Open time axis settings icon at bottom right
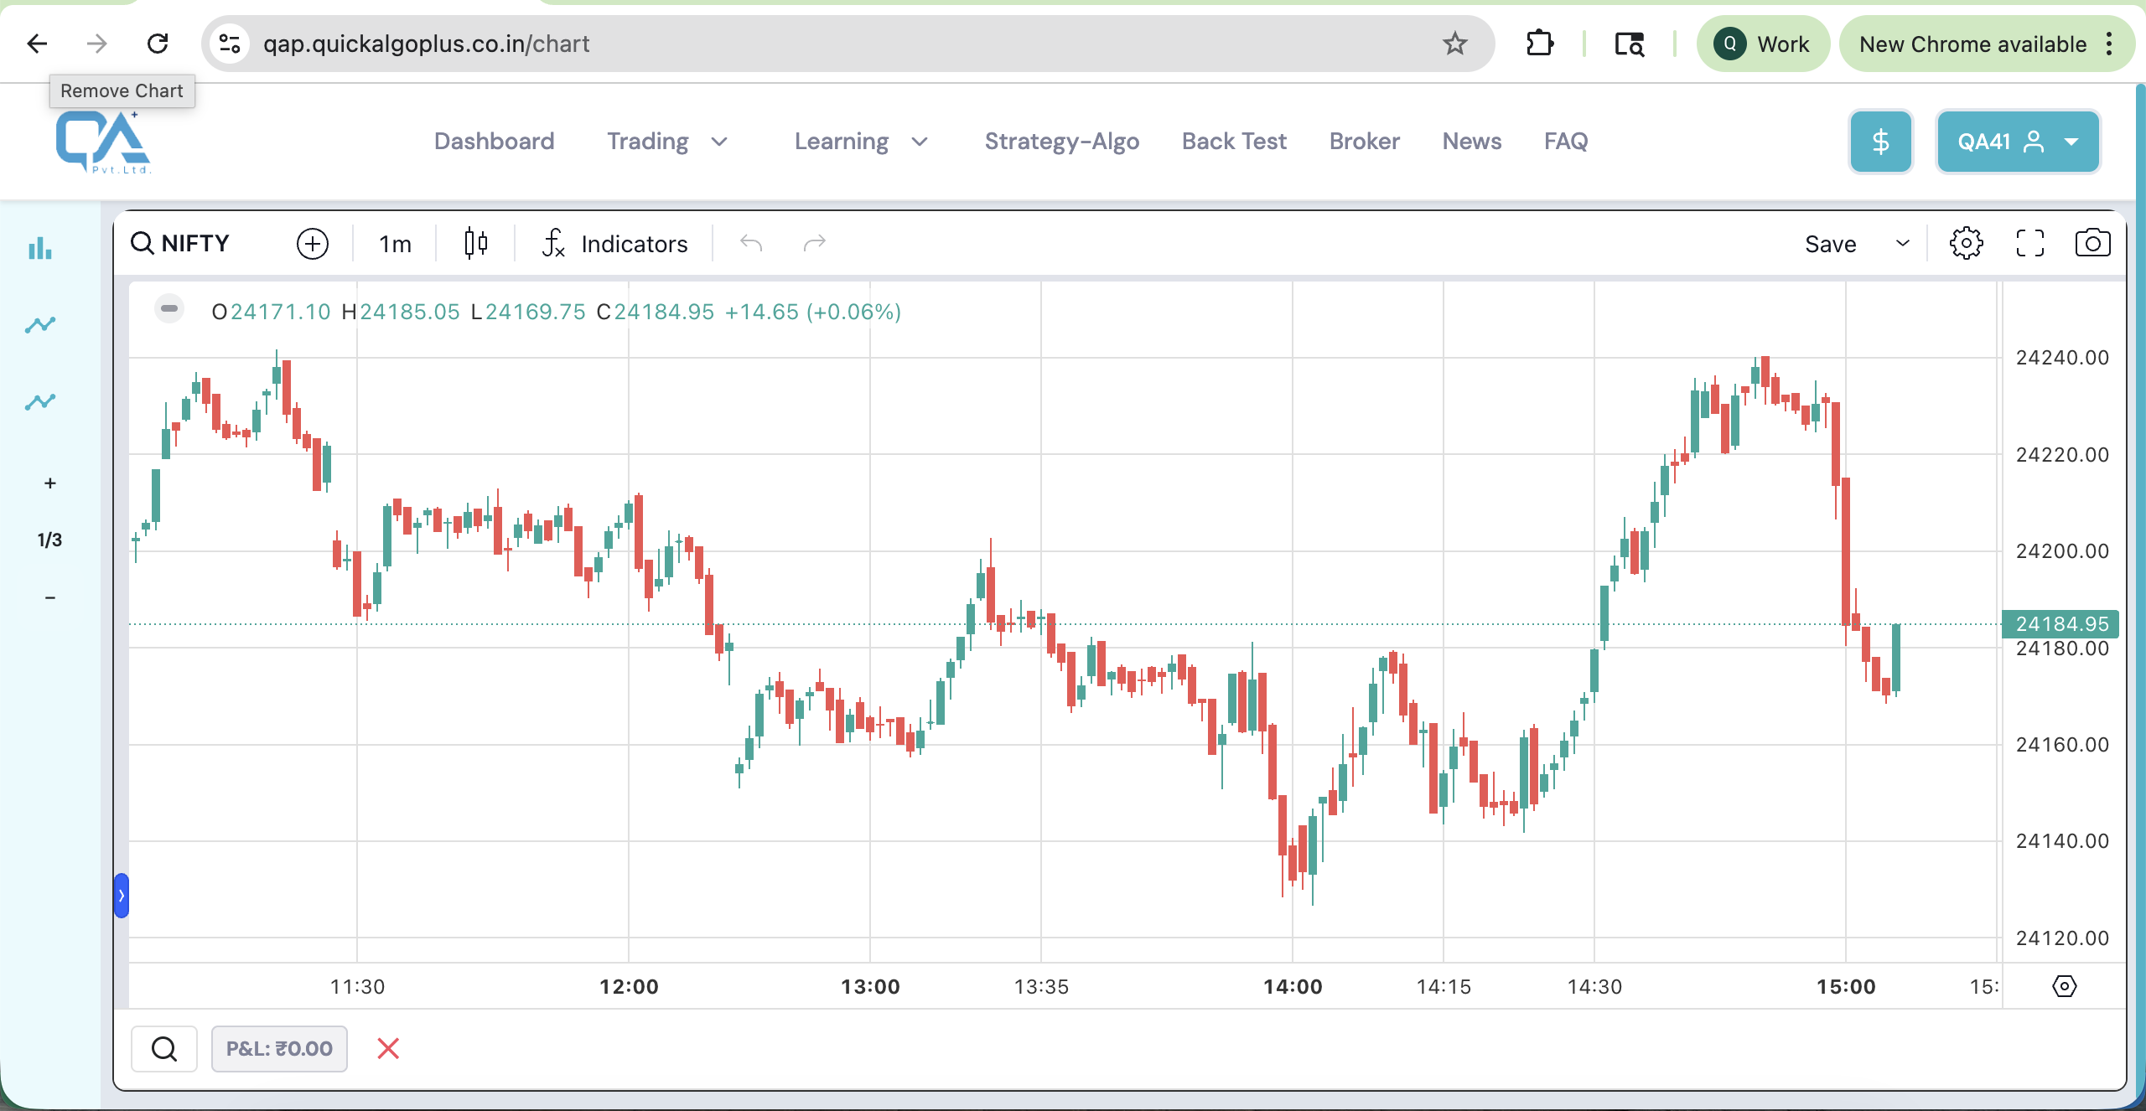 coord(2064,985)
